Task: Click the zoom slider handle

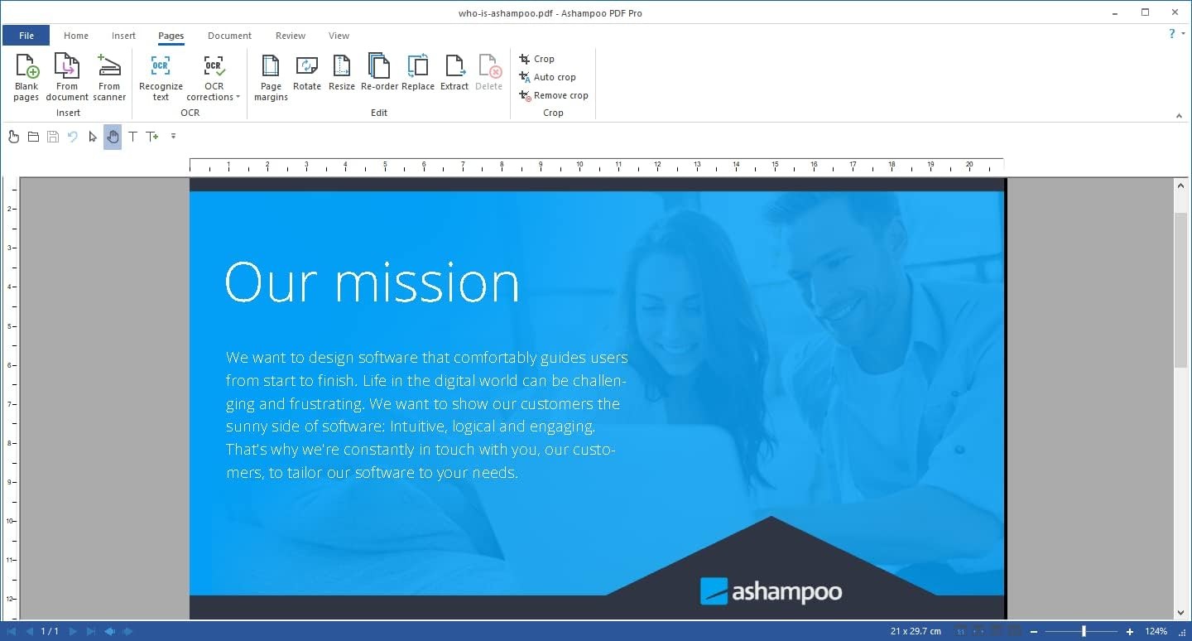Action: pos(1084,631)
